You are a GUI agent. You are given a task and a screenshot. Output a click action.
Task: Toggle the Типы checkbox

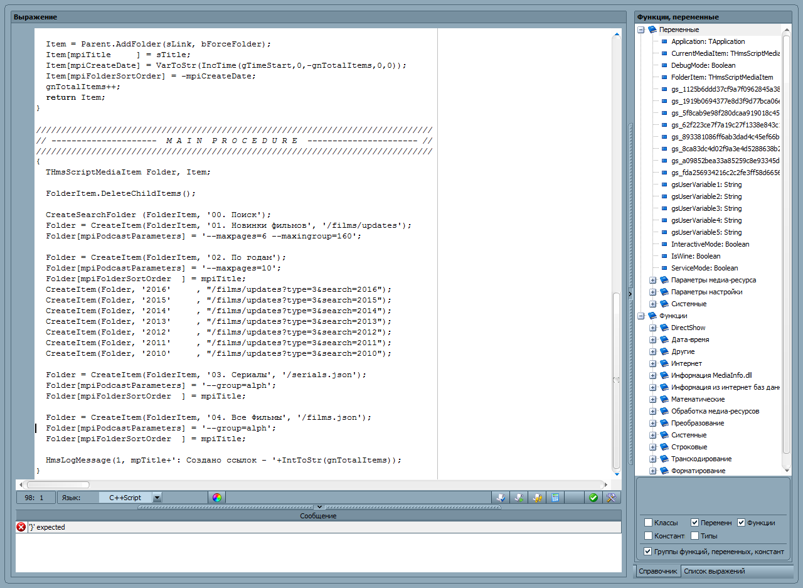click(694, 536)
